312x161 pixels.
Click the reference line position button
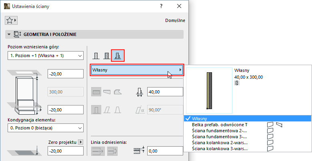pyautogui.click(x=98, y=151)
